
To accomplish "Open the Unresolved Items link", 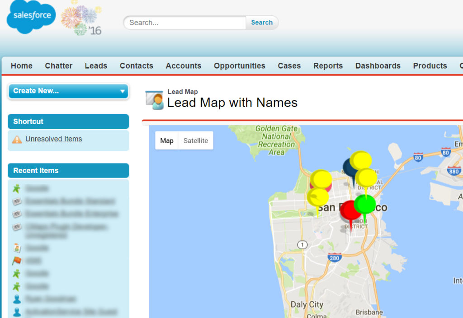I will click(x=54, y=139).
